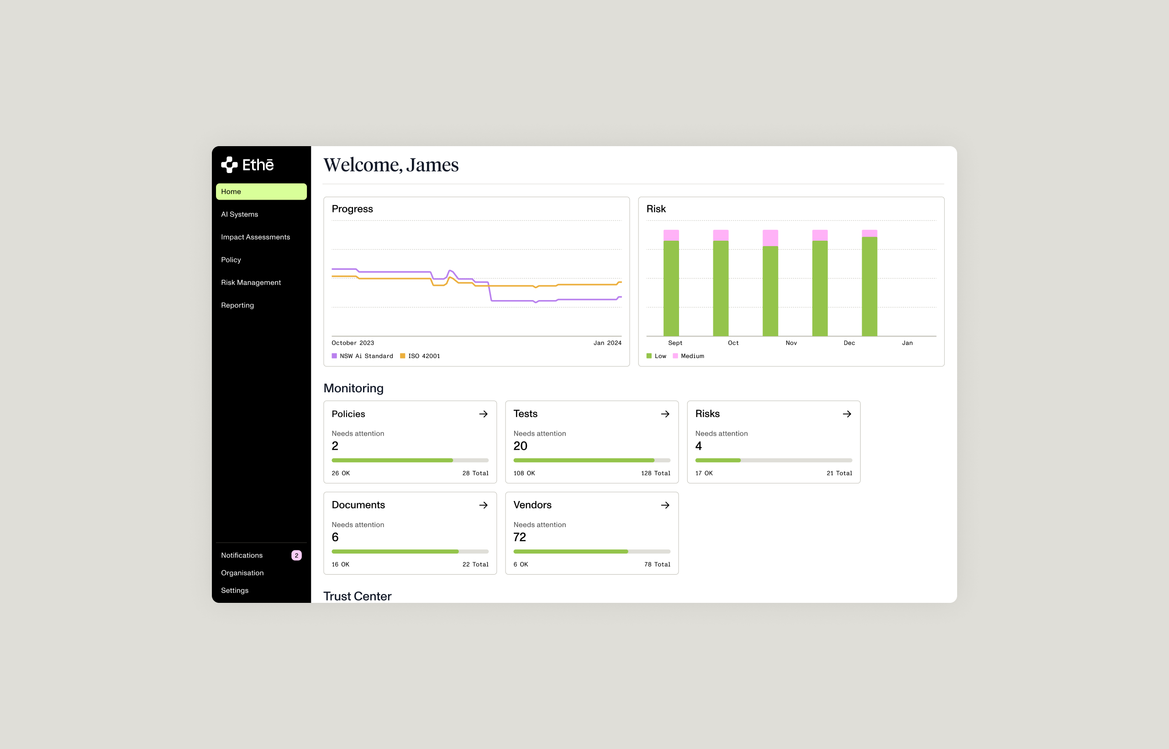This screenshot has width=1169, height=749.
Task: Toggle ISO 42001 legend swatch
Action: pos(403,356)
